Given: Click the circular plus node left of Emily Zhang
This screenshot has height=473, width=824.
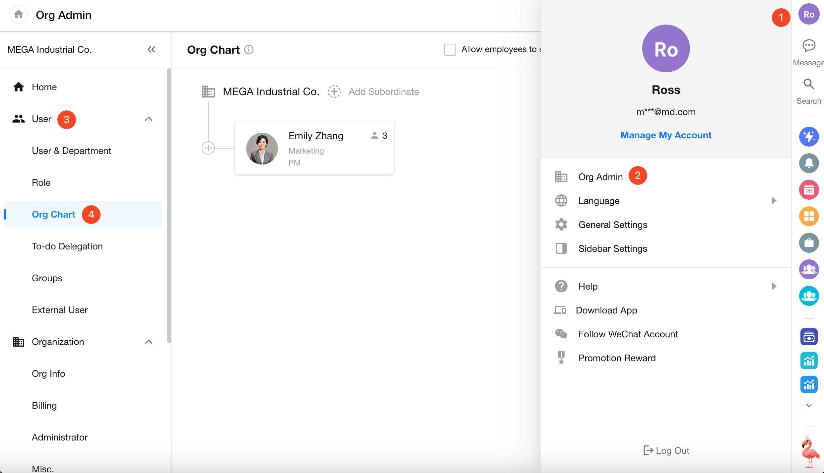Looking at the screenshot, I should pyautogui.click(x=208, y=148).
